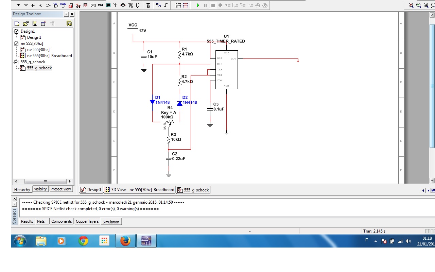435x272 pixels.
Task: Switch to the Visibility tab
Action: tap(40, 189)
